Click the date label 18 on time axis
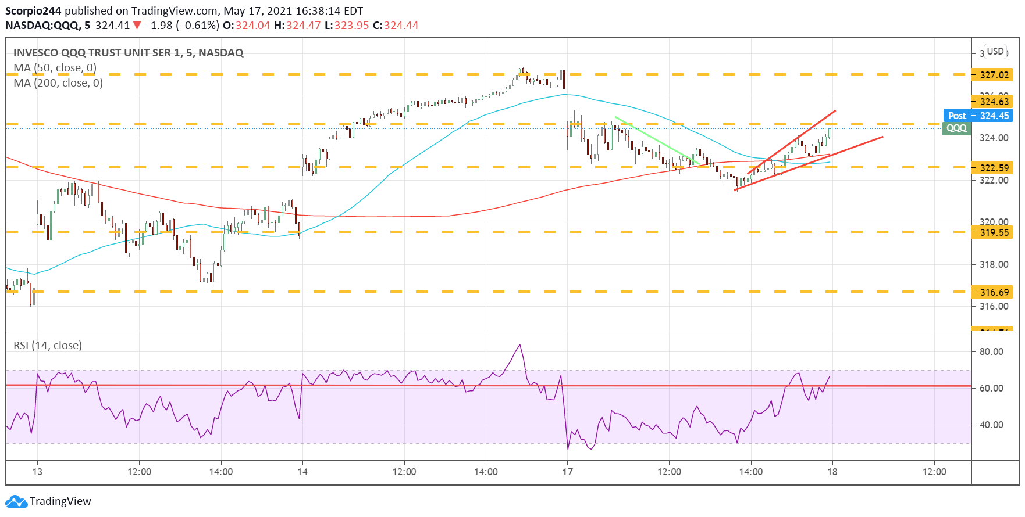This screenshot has height=517, width=1025. (x=832, y=472)
